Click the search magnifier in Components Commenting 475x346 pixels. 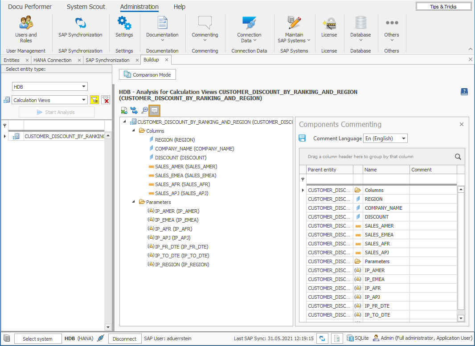click(x=458, y=157)
